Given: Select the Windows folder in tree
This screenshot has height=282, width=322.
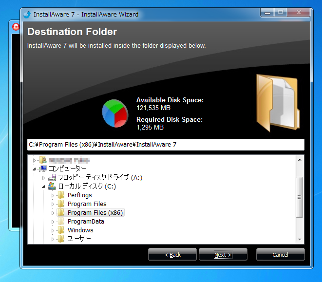Looking at the screenshot, I should pos(80,230).
